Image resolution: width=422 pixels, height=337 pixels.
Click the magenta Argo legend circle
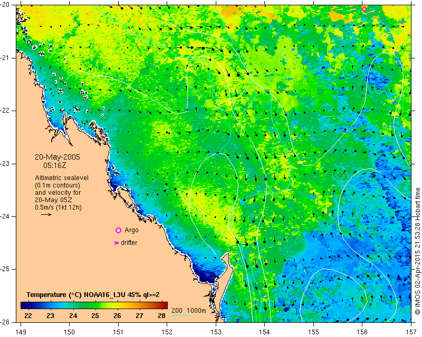[x=118, y=230]
